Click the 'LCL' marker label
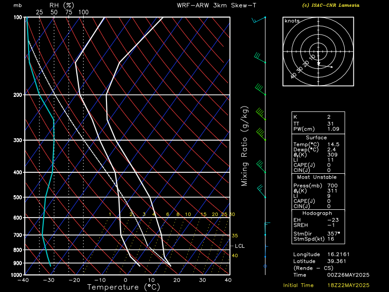389x292 pixels. coord(240,246)
